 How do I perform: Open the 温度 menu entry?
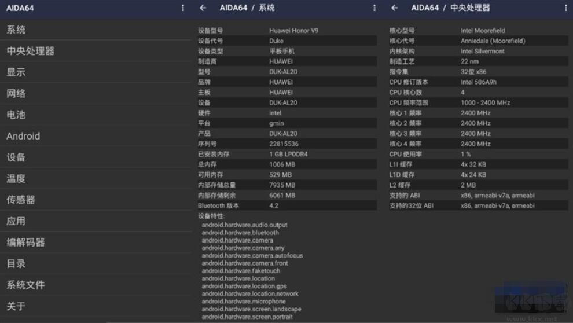[95, 178]
